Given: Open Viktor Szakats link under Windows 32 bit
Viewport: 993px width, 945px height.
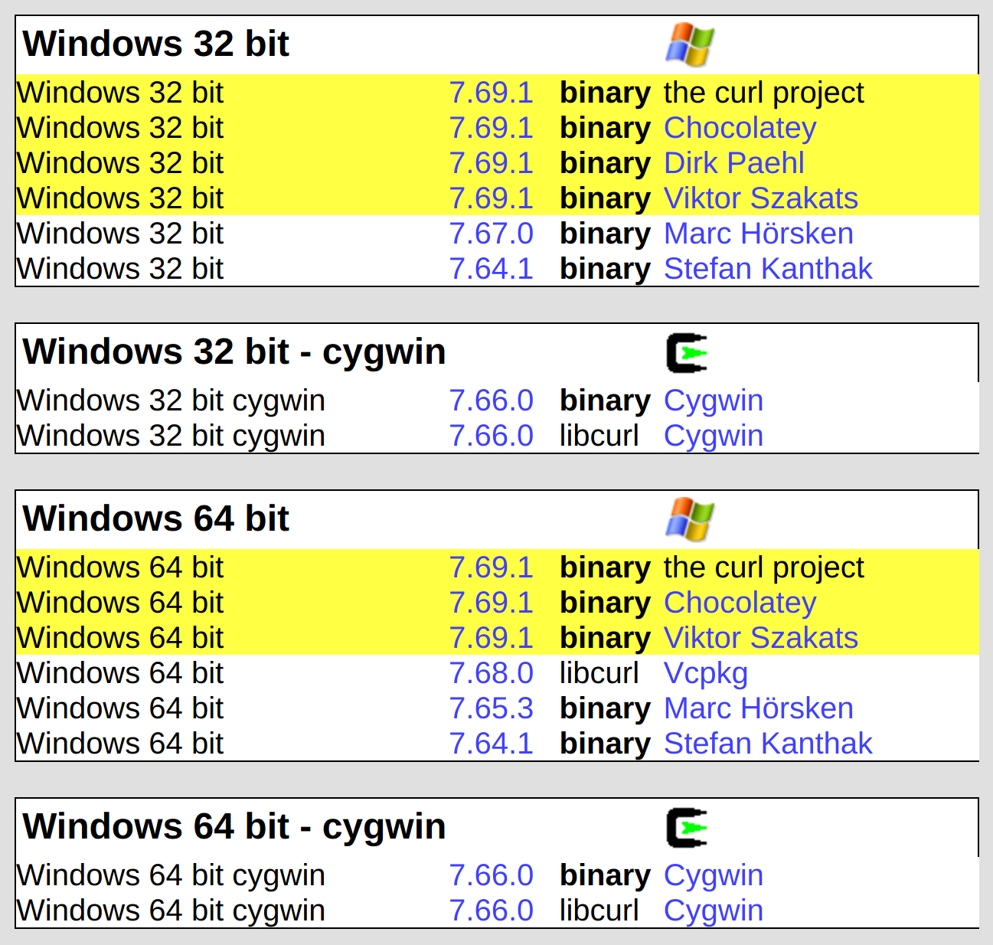Looking at the screenshot, I should pyautogui.click(x=760, y=198).
